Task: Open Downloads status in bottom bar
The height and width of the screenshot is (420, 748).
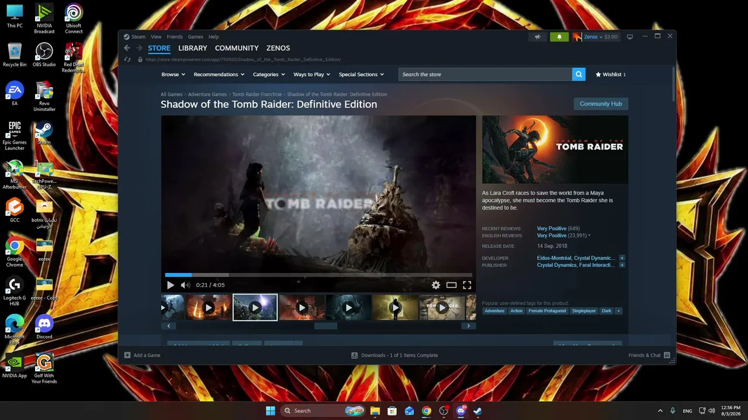Action: point(394,355)
